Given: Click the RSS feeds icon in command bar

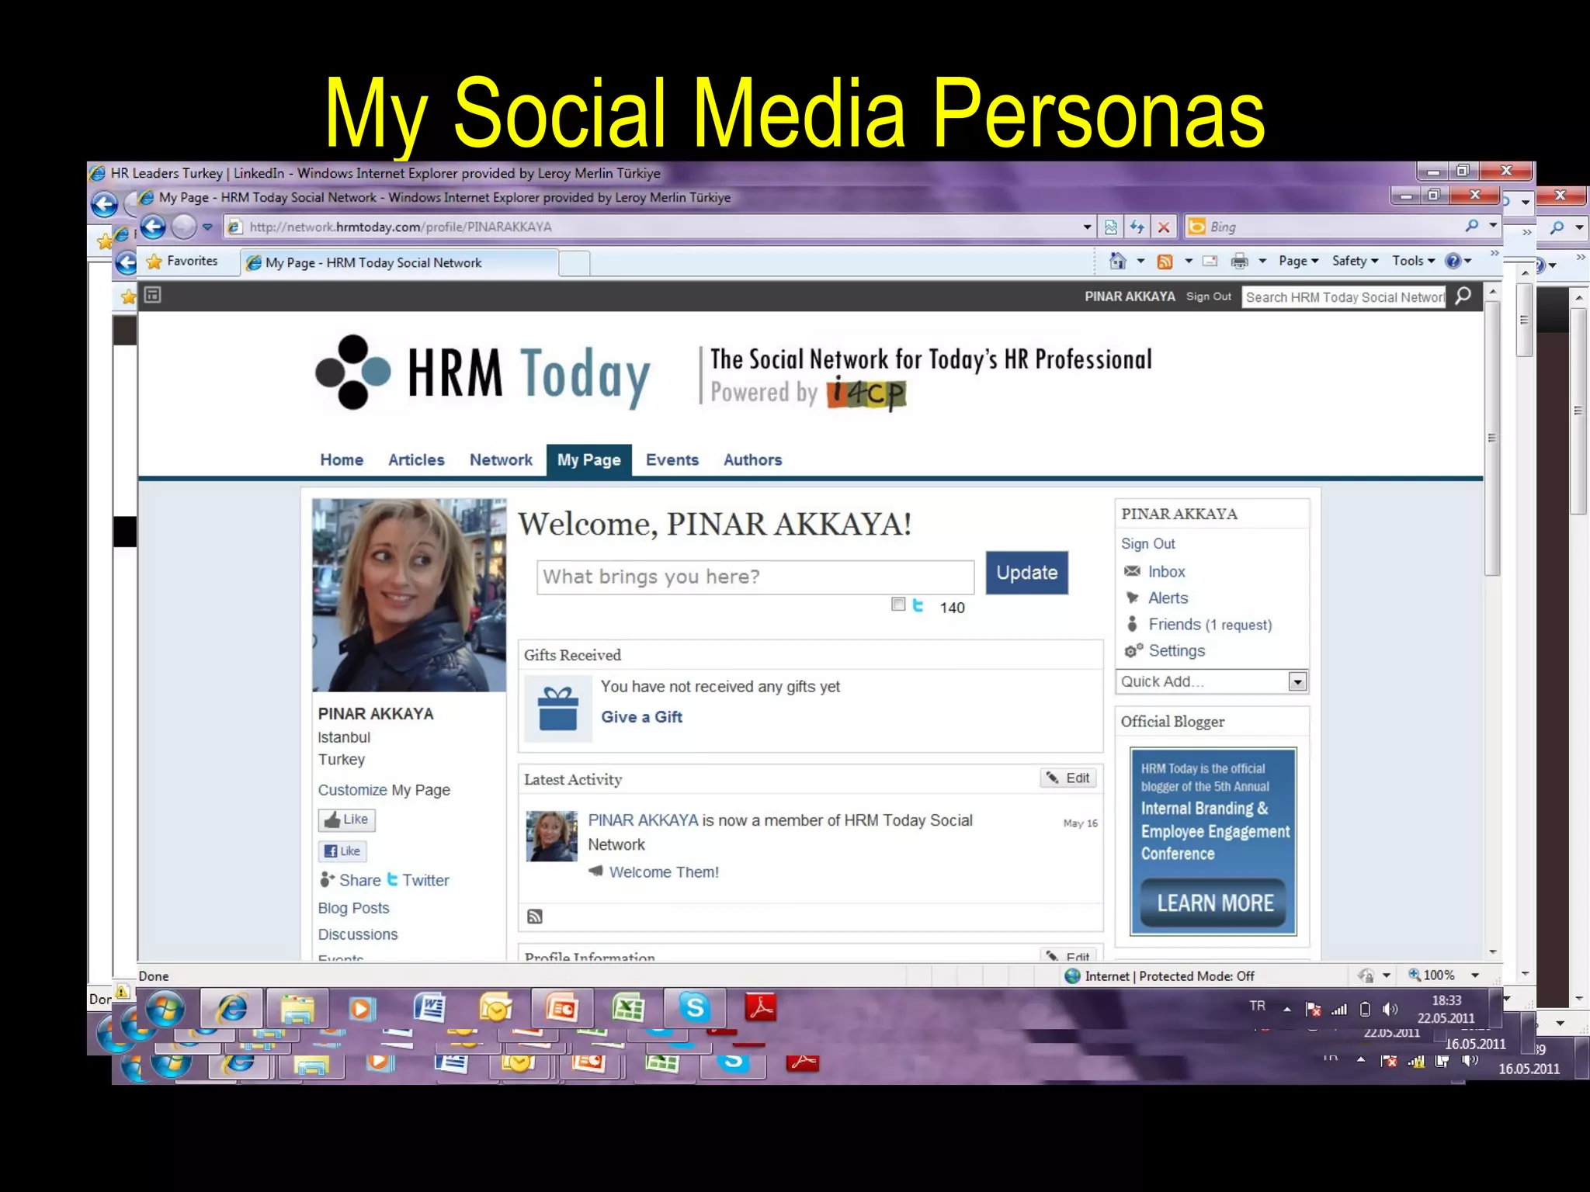Looking at the screenshot, I should click(x=1165, y=262).
